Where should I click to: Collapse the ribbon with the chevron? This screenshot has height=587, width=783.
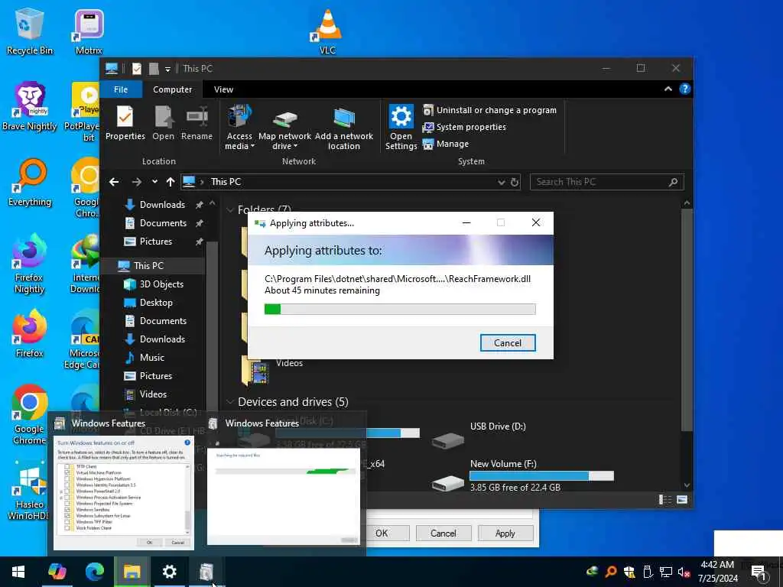668,89
